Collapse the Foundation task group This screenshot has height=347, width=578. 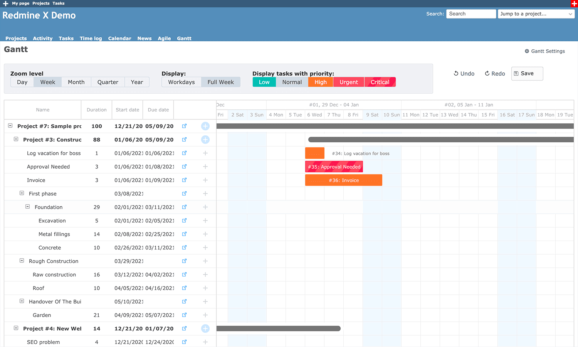click(x=27, y=206)
